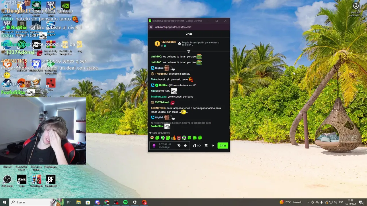The width and height of the screenshot is (367, 206).
Task: Open the Kick shop storefront icon
Action: (x=206, y=146)
